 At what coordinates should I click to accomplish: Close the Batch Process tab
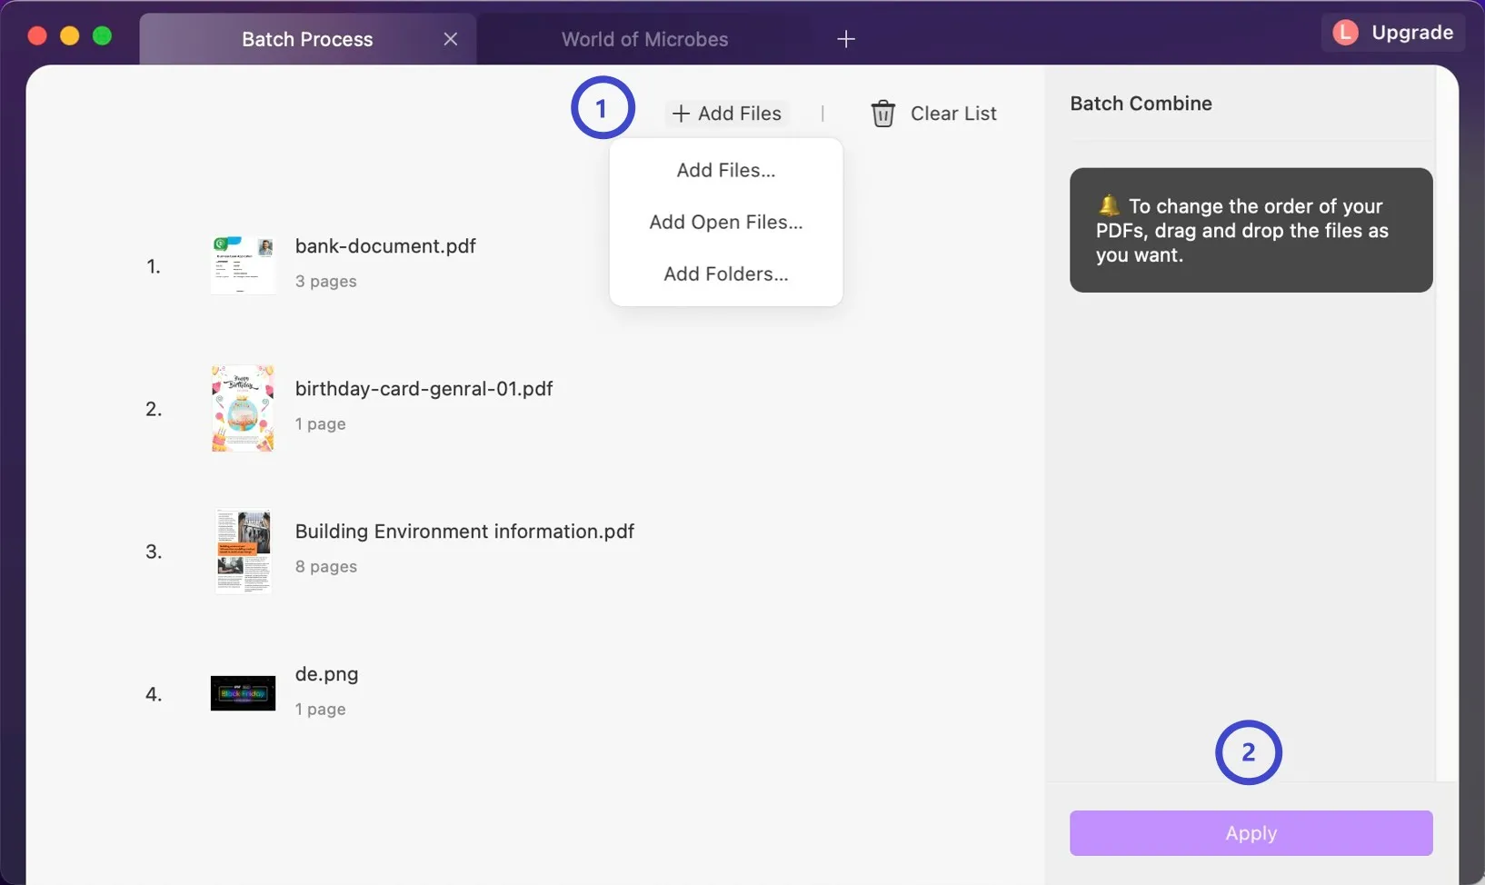coord(451,38)
